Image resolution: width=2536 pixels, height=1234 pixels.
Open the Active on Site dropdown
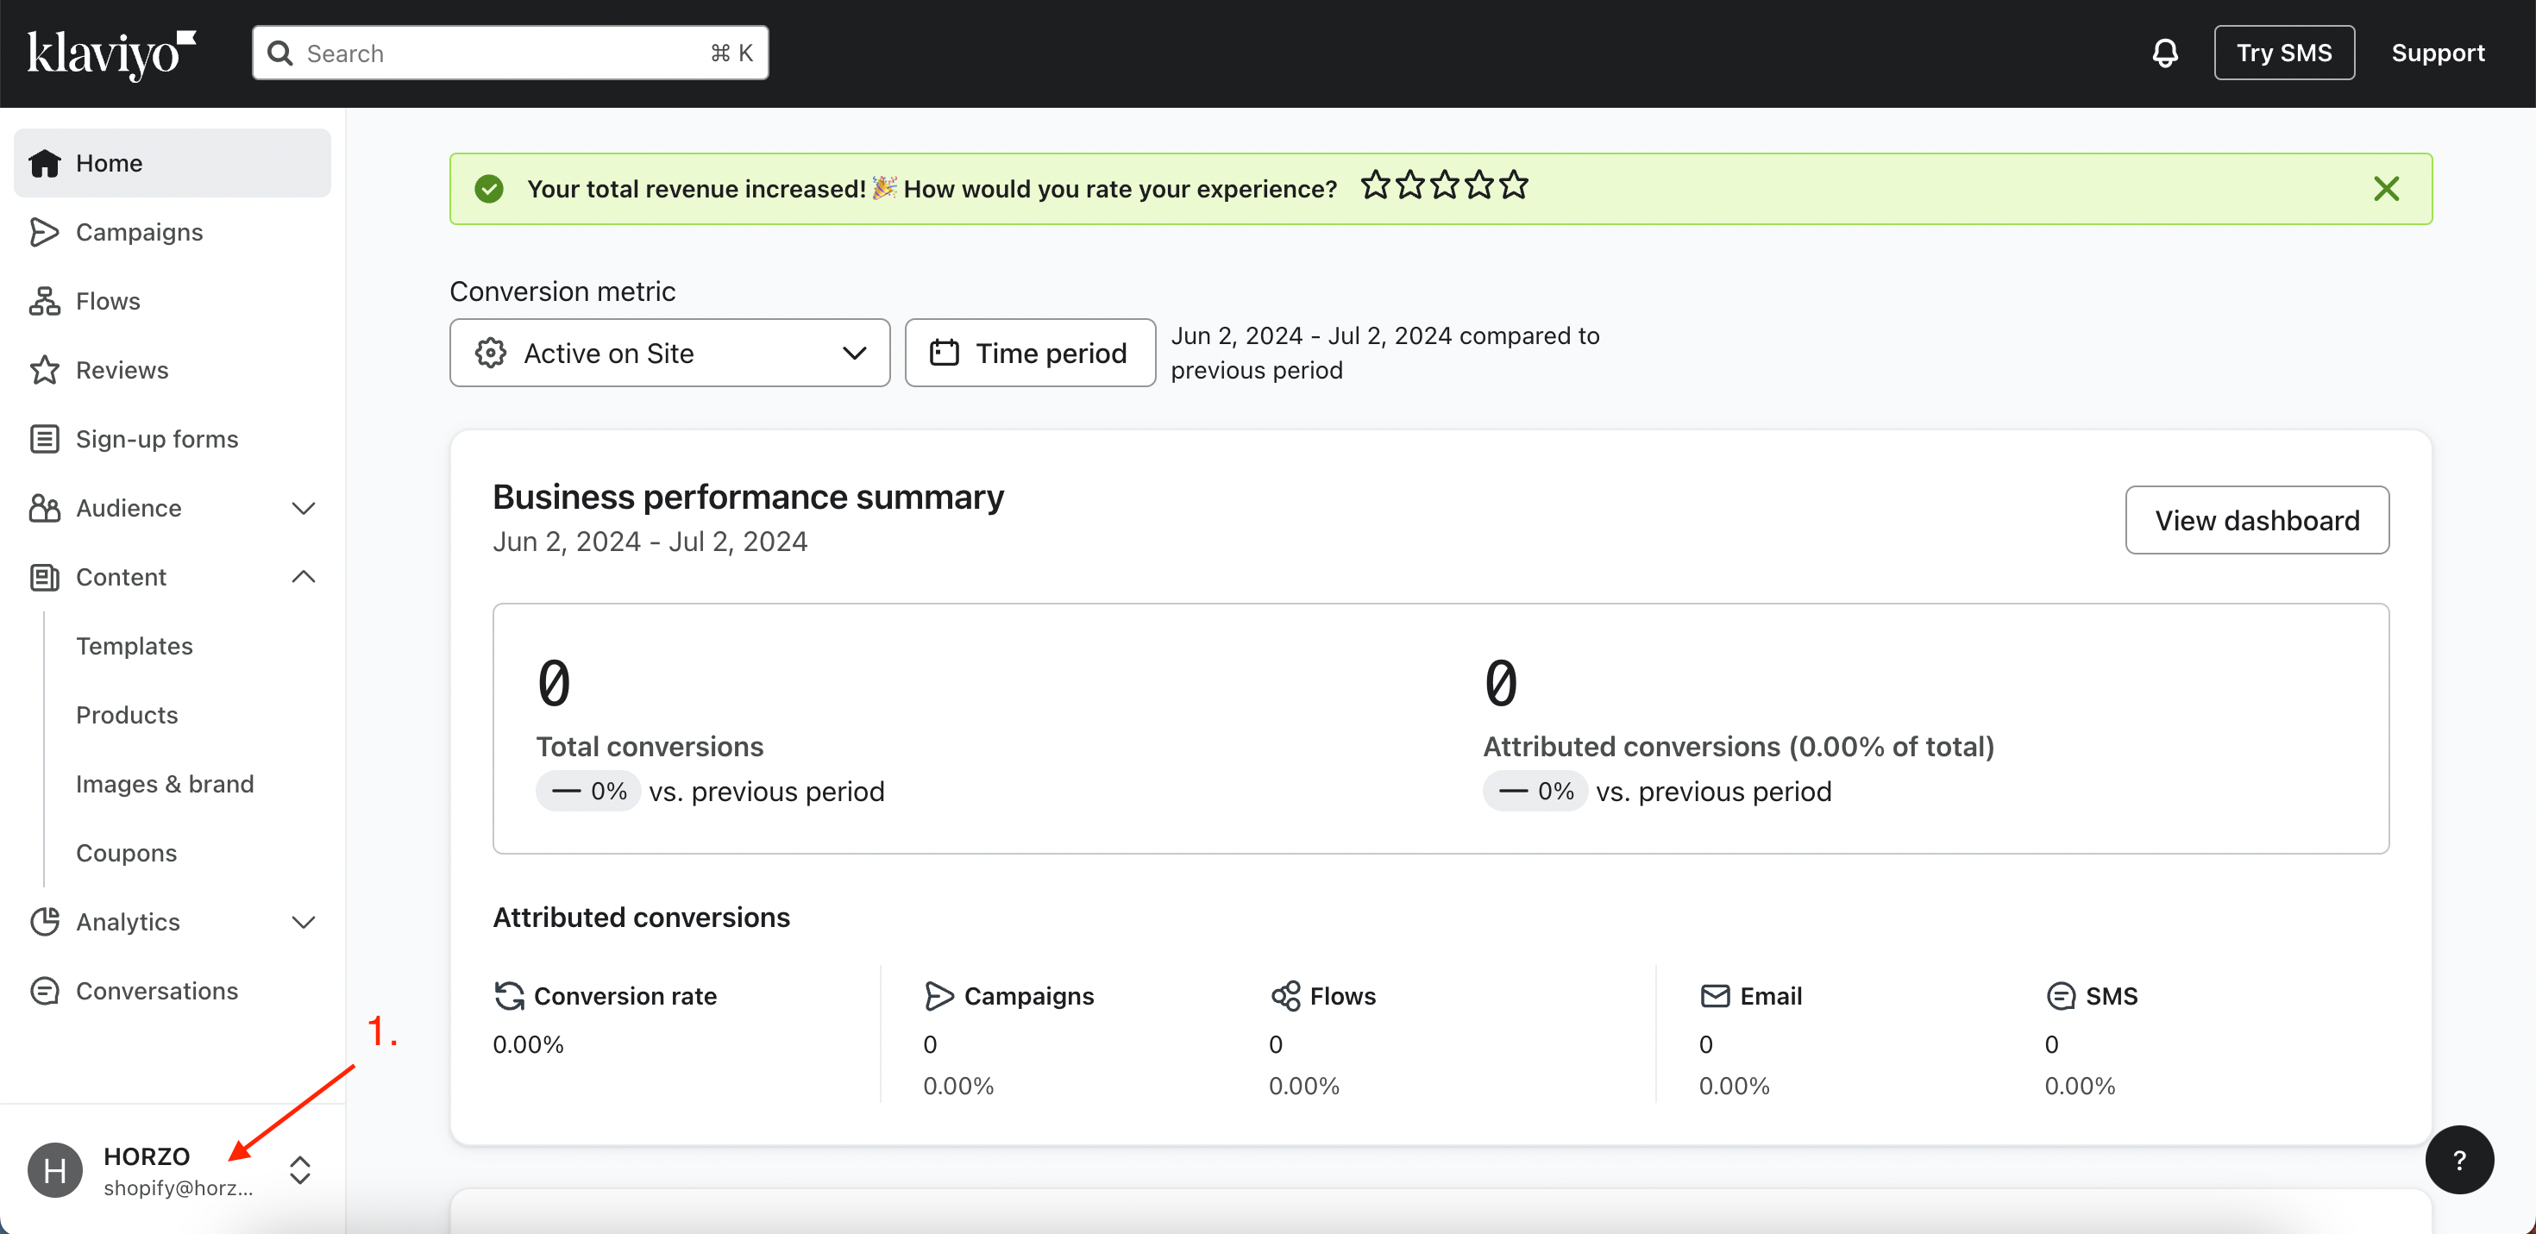tap(669, 354)
